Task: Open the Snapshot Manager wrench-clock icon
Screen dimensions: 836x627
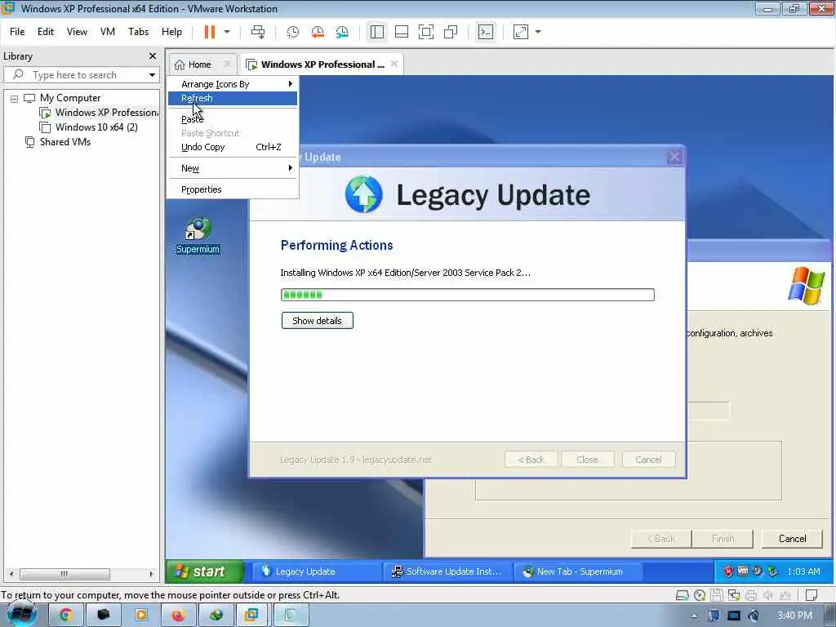Action: (342, 32)
